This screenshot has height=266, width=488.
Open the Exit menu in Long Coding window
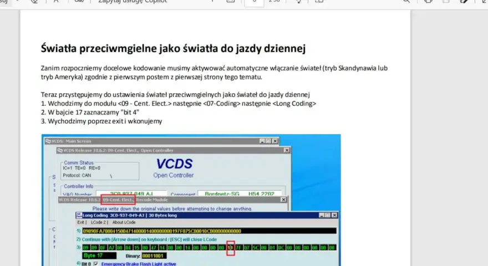(80, 222)
